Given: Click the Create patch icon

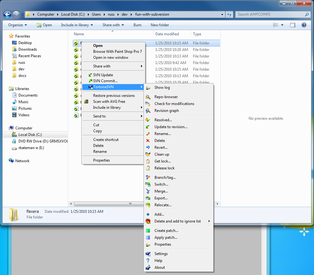Looking at the screenshot, I should pyautogui.click(x=148, y=231).
